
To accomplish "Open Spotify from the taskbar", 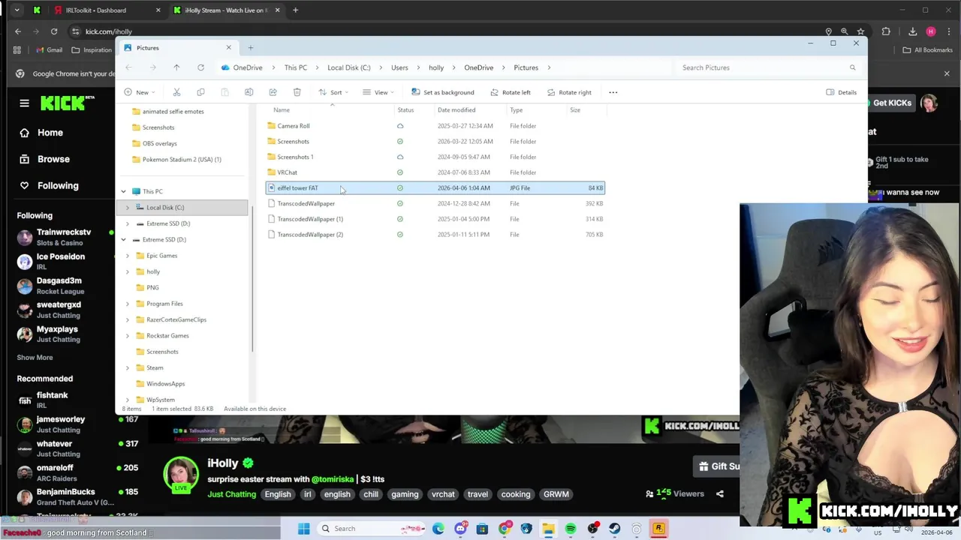I will [x=571, y=529].
